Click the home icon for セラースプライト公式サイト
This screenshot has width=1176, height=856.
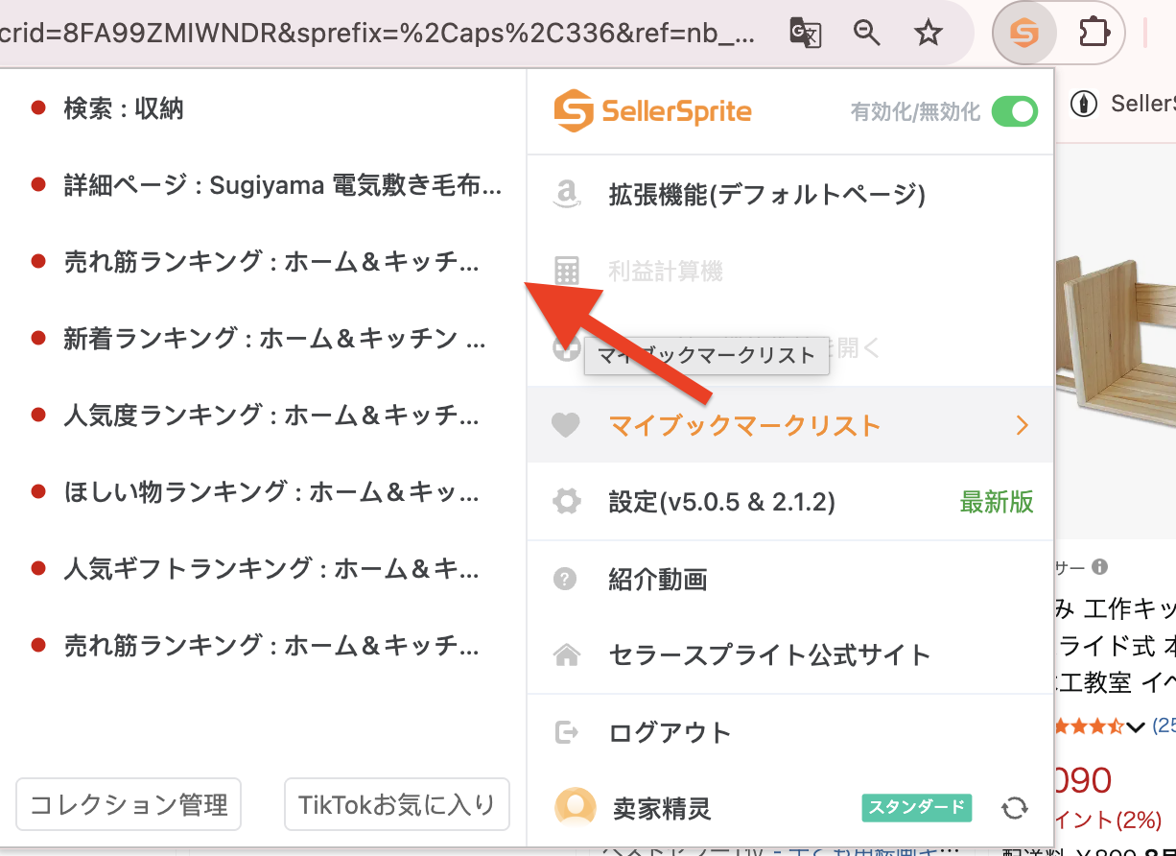pos(567,655)
